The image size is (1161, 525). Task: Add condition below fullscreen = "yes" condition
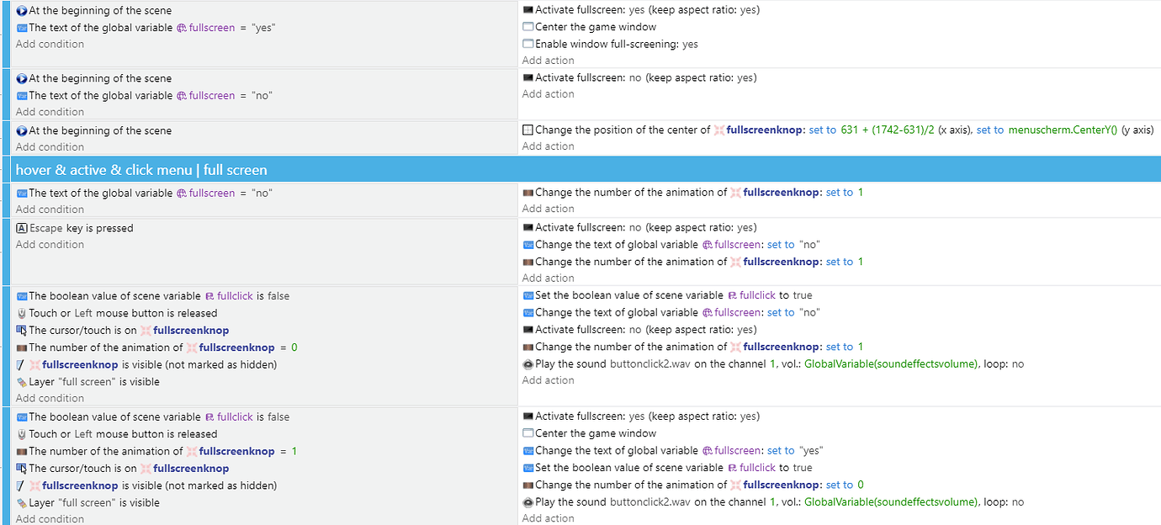(50, 44)
